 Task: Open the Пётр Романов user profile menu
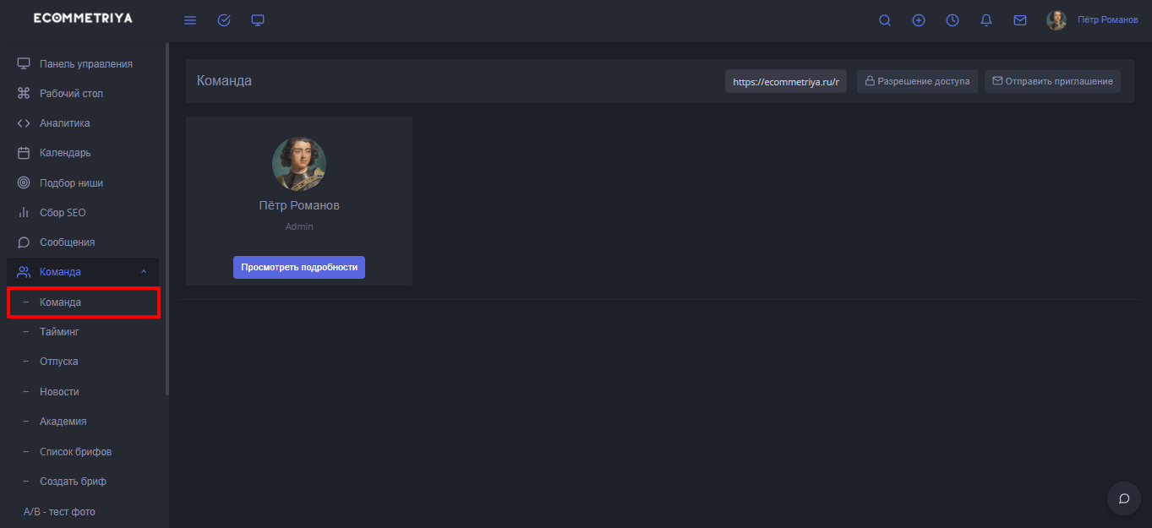1092,20
